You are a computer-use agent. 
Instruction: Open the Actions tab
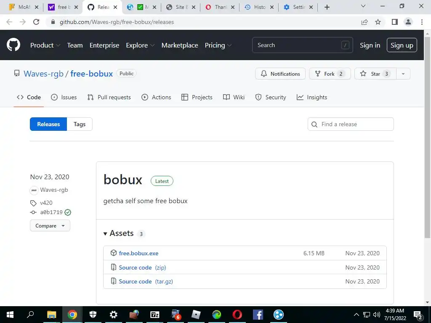(156, 97)
